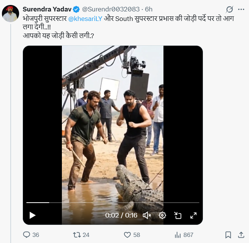249x243 pixels.
Task: Like the tweet with 58 likes
Action: [x=126, y=235]
